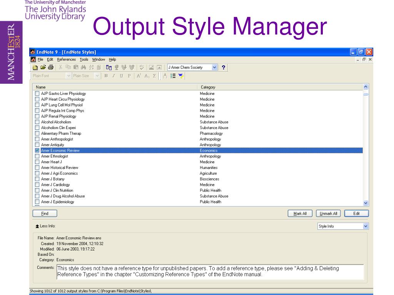Viewport: 394px width, 295px height.
Task: Click the Open Library folder icon
Action: (x=43, y=67)
